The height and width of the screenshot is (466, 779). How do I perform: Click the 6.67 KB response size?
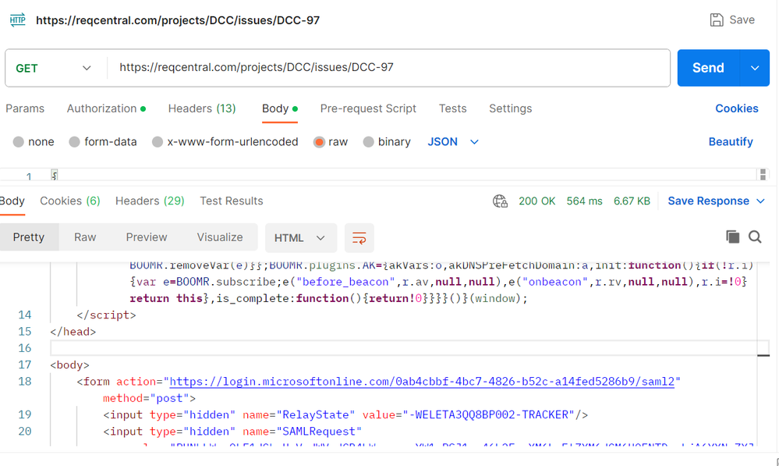click(632, 201)
